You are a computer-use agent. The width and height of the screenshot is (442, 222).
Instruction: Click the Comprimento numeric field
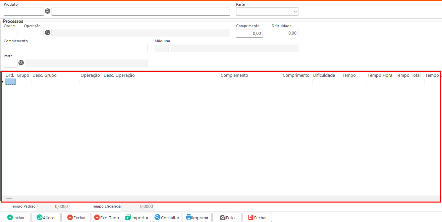[249, 33]
